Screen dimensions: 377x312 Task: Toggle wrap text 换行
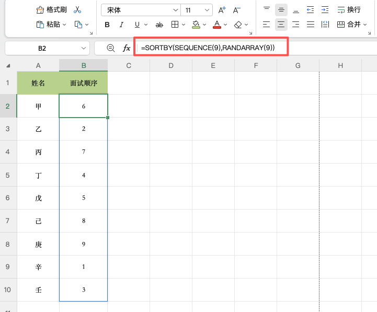click(349, 10)
